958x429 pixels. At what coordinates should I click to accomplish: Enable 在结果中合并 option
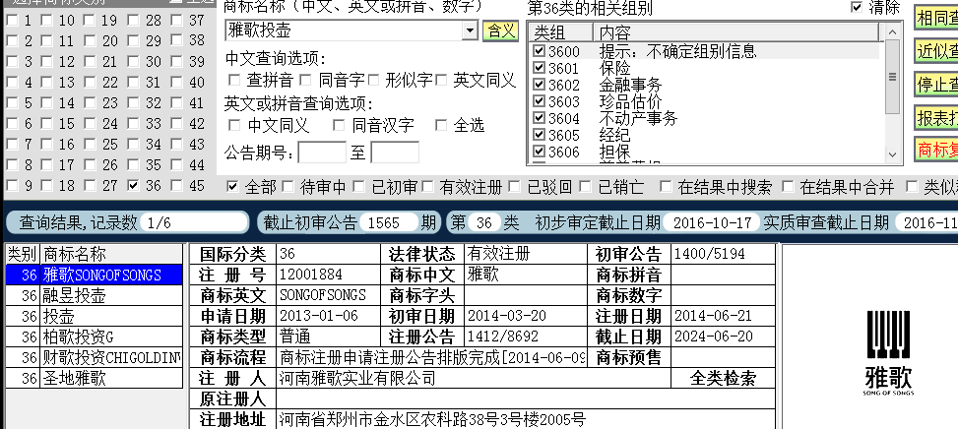[789, 187]
